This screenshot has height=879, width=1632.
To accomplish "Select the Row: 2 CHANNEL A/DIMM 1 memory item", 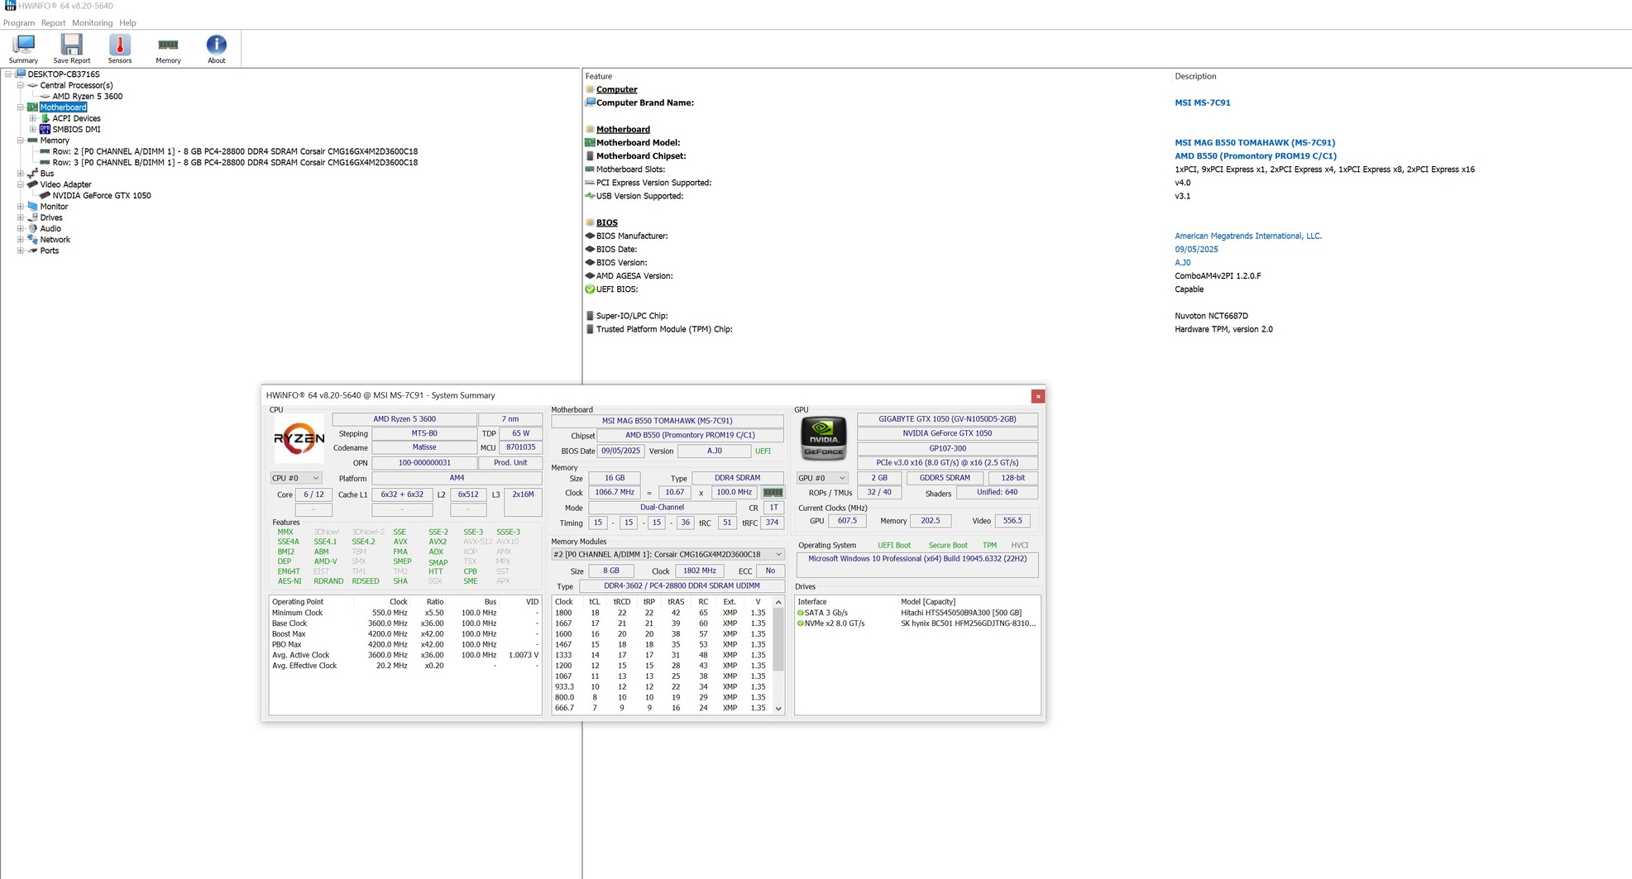I will point(235,151).
